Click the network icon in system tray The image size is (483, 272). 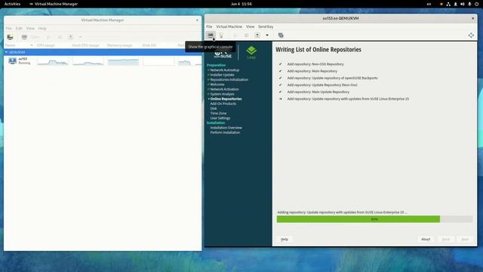point(448,4)
